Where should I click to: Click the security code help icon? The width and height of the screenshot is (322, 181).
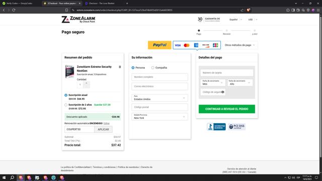pos(222,92)
